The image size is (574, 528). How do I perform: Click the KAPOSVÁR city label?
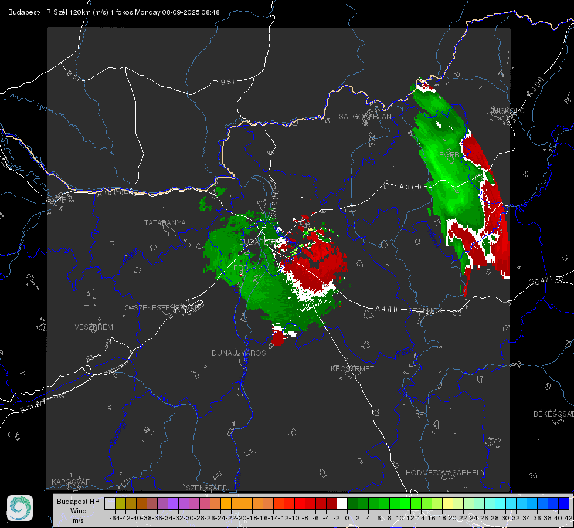coord(71,482)
